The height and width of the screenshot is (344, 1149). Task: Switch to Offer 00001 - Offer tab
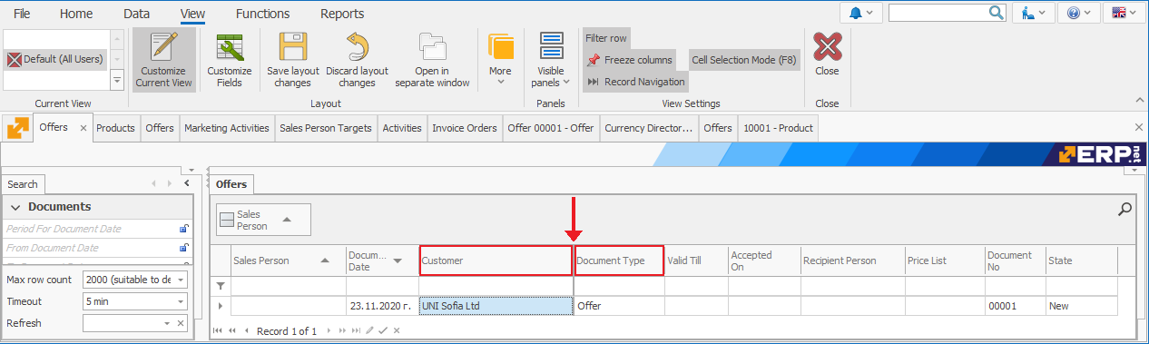click(x=551, y=128)
